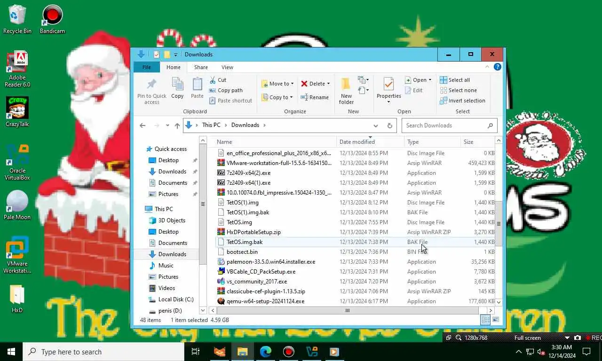Open Microsoft Edge from the taskbar
The image size is (602, 361).
click(266, 352)
